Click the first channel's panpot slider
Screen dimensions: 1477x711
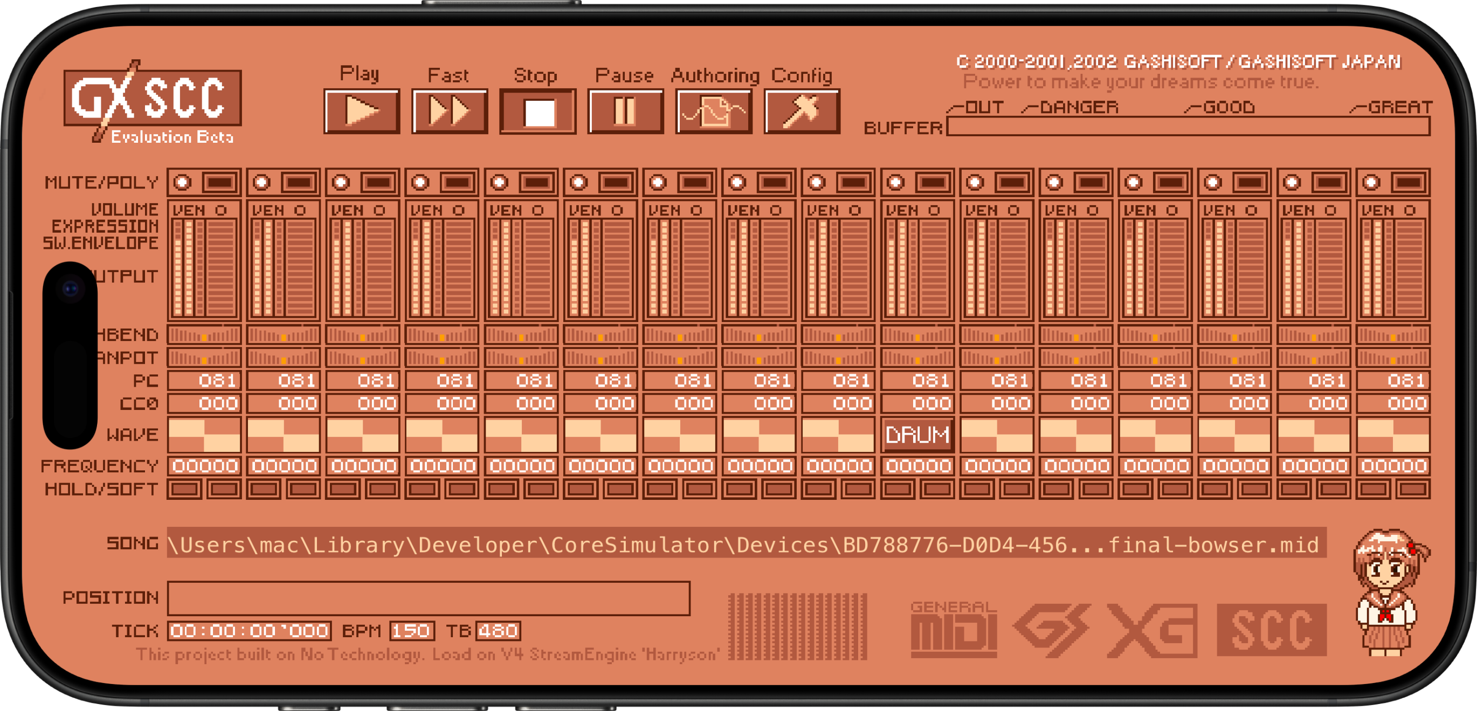pyautogui.click(x=204, y=358)
